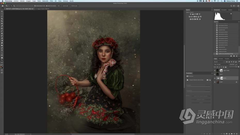Switch to the Navegador tab

(x=224, y=10)
